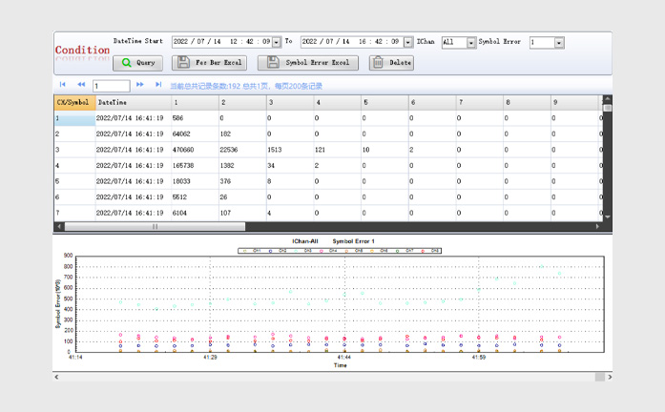Screen dimensions: 665x412
Task: Click the CH1 legend entry in chart
Action: (251, 251)
